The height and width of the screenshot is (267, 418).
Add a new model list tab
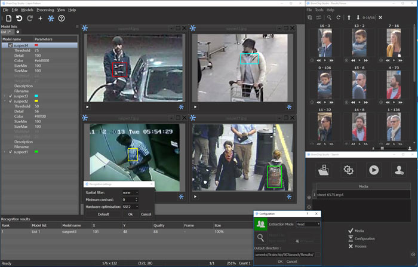[18, 32]
